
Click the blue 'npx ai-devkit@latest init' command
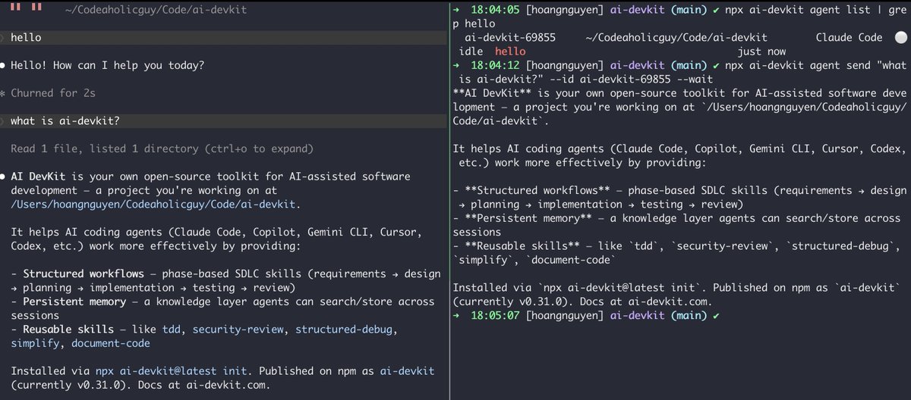coord(171,371)
